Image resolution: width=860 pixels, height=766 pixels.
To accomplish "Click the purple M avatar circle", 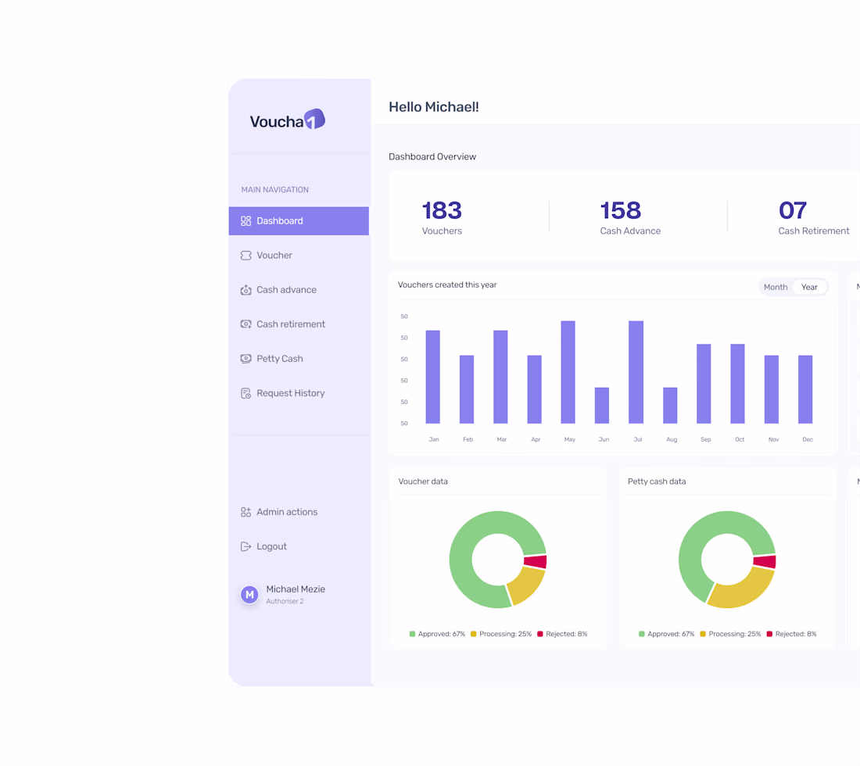I will [249, 594].
